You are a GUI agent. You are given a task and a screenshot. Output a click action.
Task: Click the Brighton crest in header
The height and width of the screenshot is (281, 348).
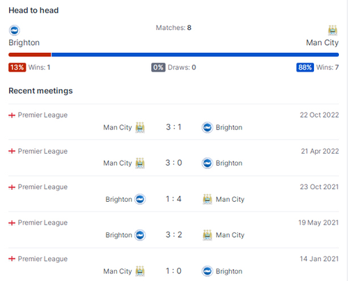[15, 31]
